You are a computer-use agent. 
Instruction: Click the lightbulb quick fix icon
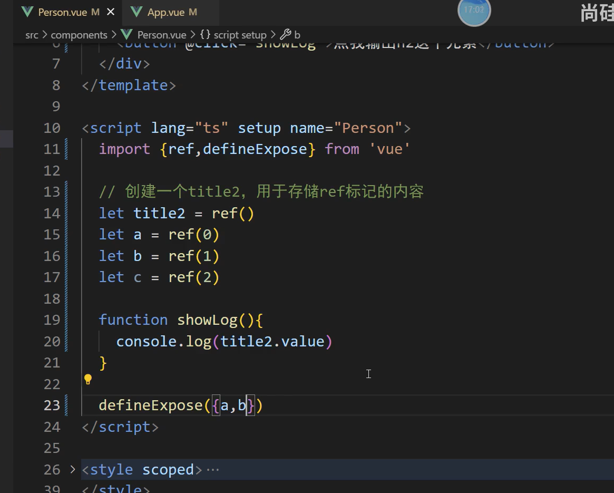(x=87, y=379)
